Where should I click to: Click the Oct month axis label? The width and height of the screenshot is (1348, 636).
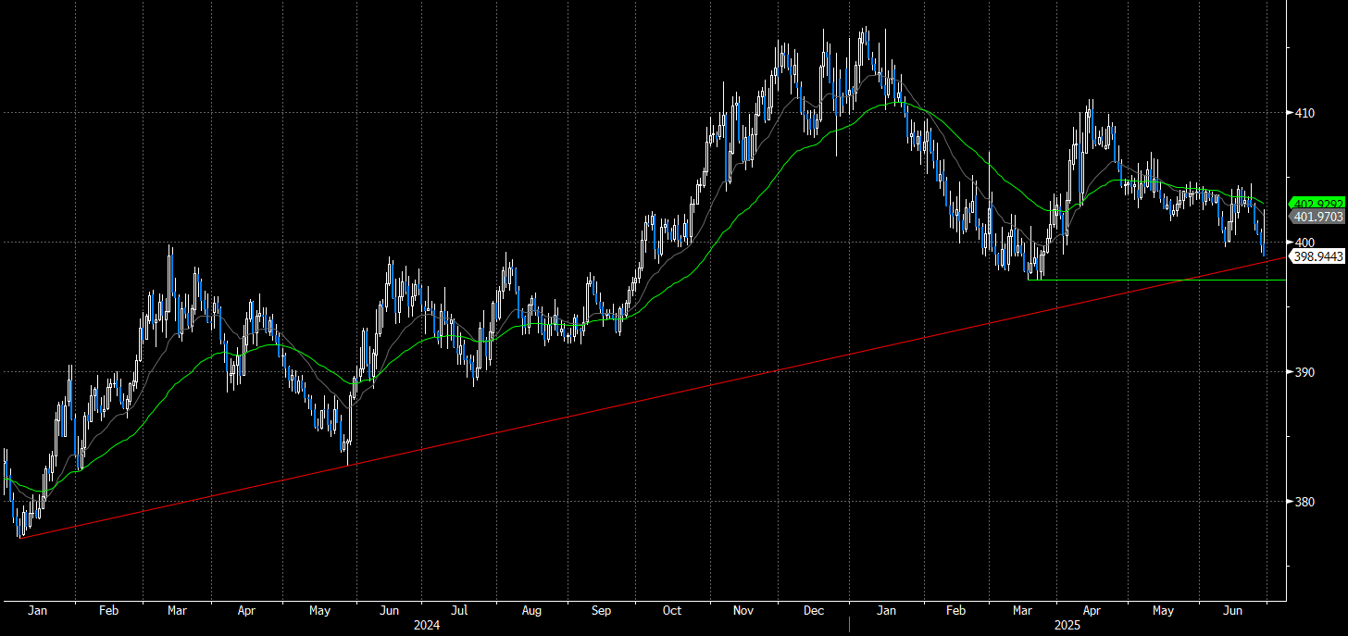click(671, 611)
